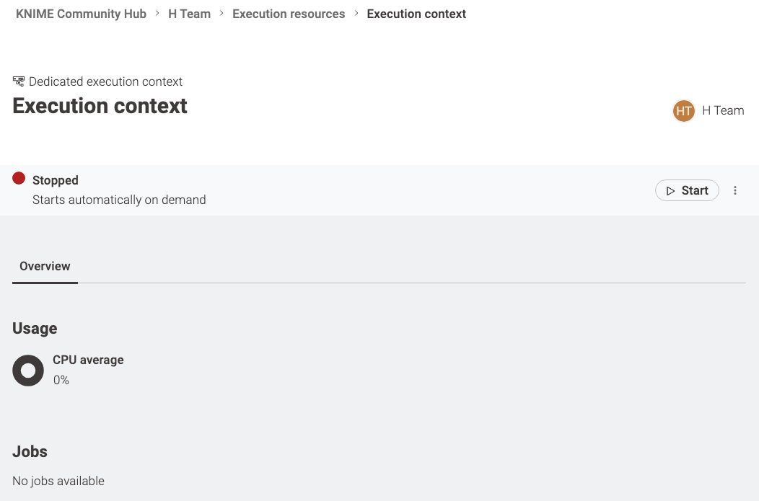Go to KNIME Community Hub breadcrumb
The image size is (759, 501).
point(81,14)
